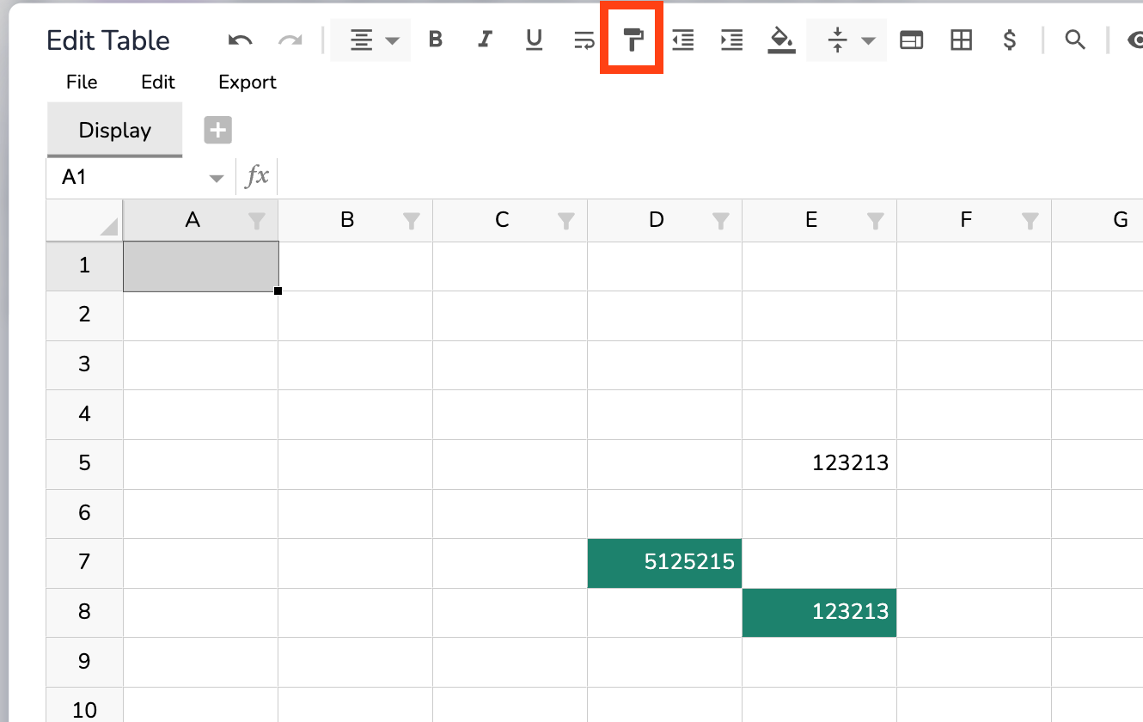Click decrease indent icon
This screenshot has width=1143, height=722.
(683, 40)
